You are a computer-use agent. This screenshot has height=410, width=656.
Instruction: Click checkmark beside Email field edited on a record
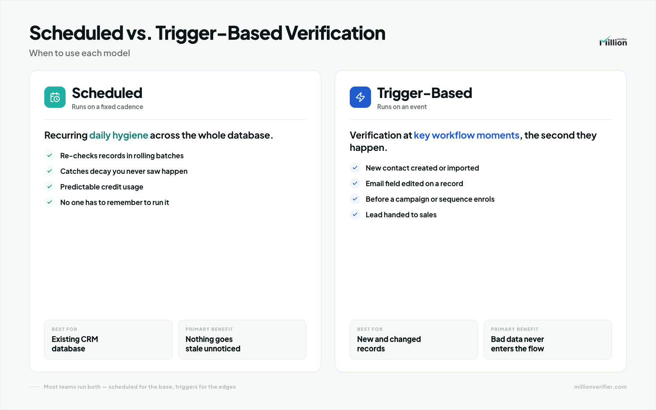pos(355,183)
